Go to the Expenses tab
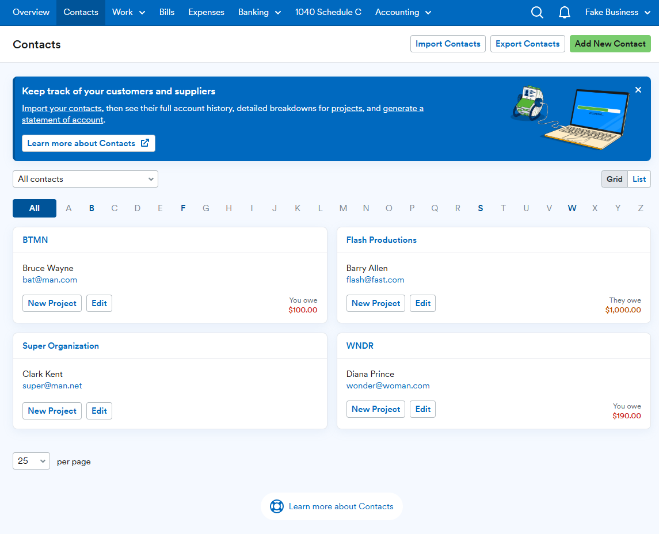The width and height of the screenshot is (659, 534). pos(206,13)
